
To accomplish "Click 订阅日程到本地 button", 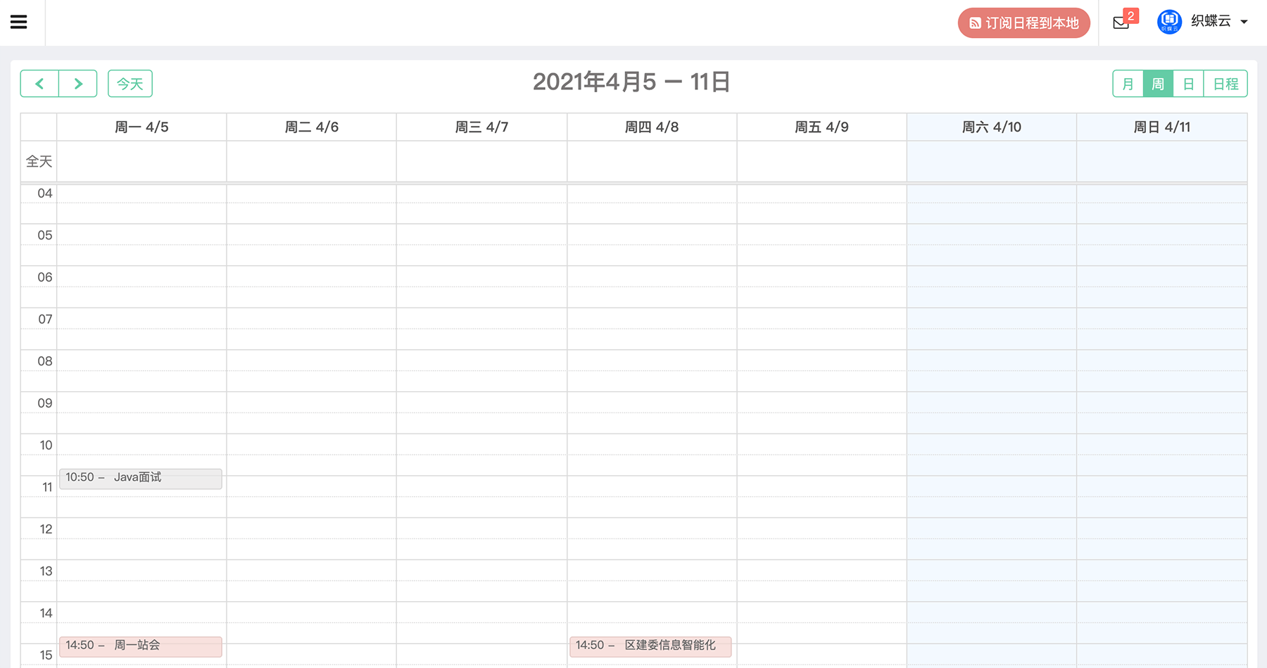I will click(x=1023, y=23).
